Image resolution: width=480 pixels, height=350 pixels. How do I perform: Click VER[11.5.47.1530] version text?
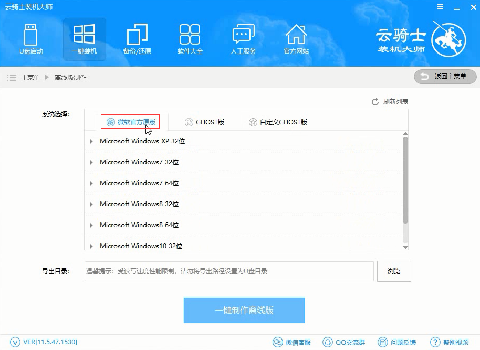point(50,342)
